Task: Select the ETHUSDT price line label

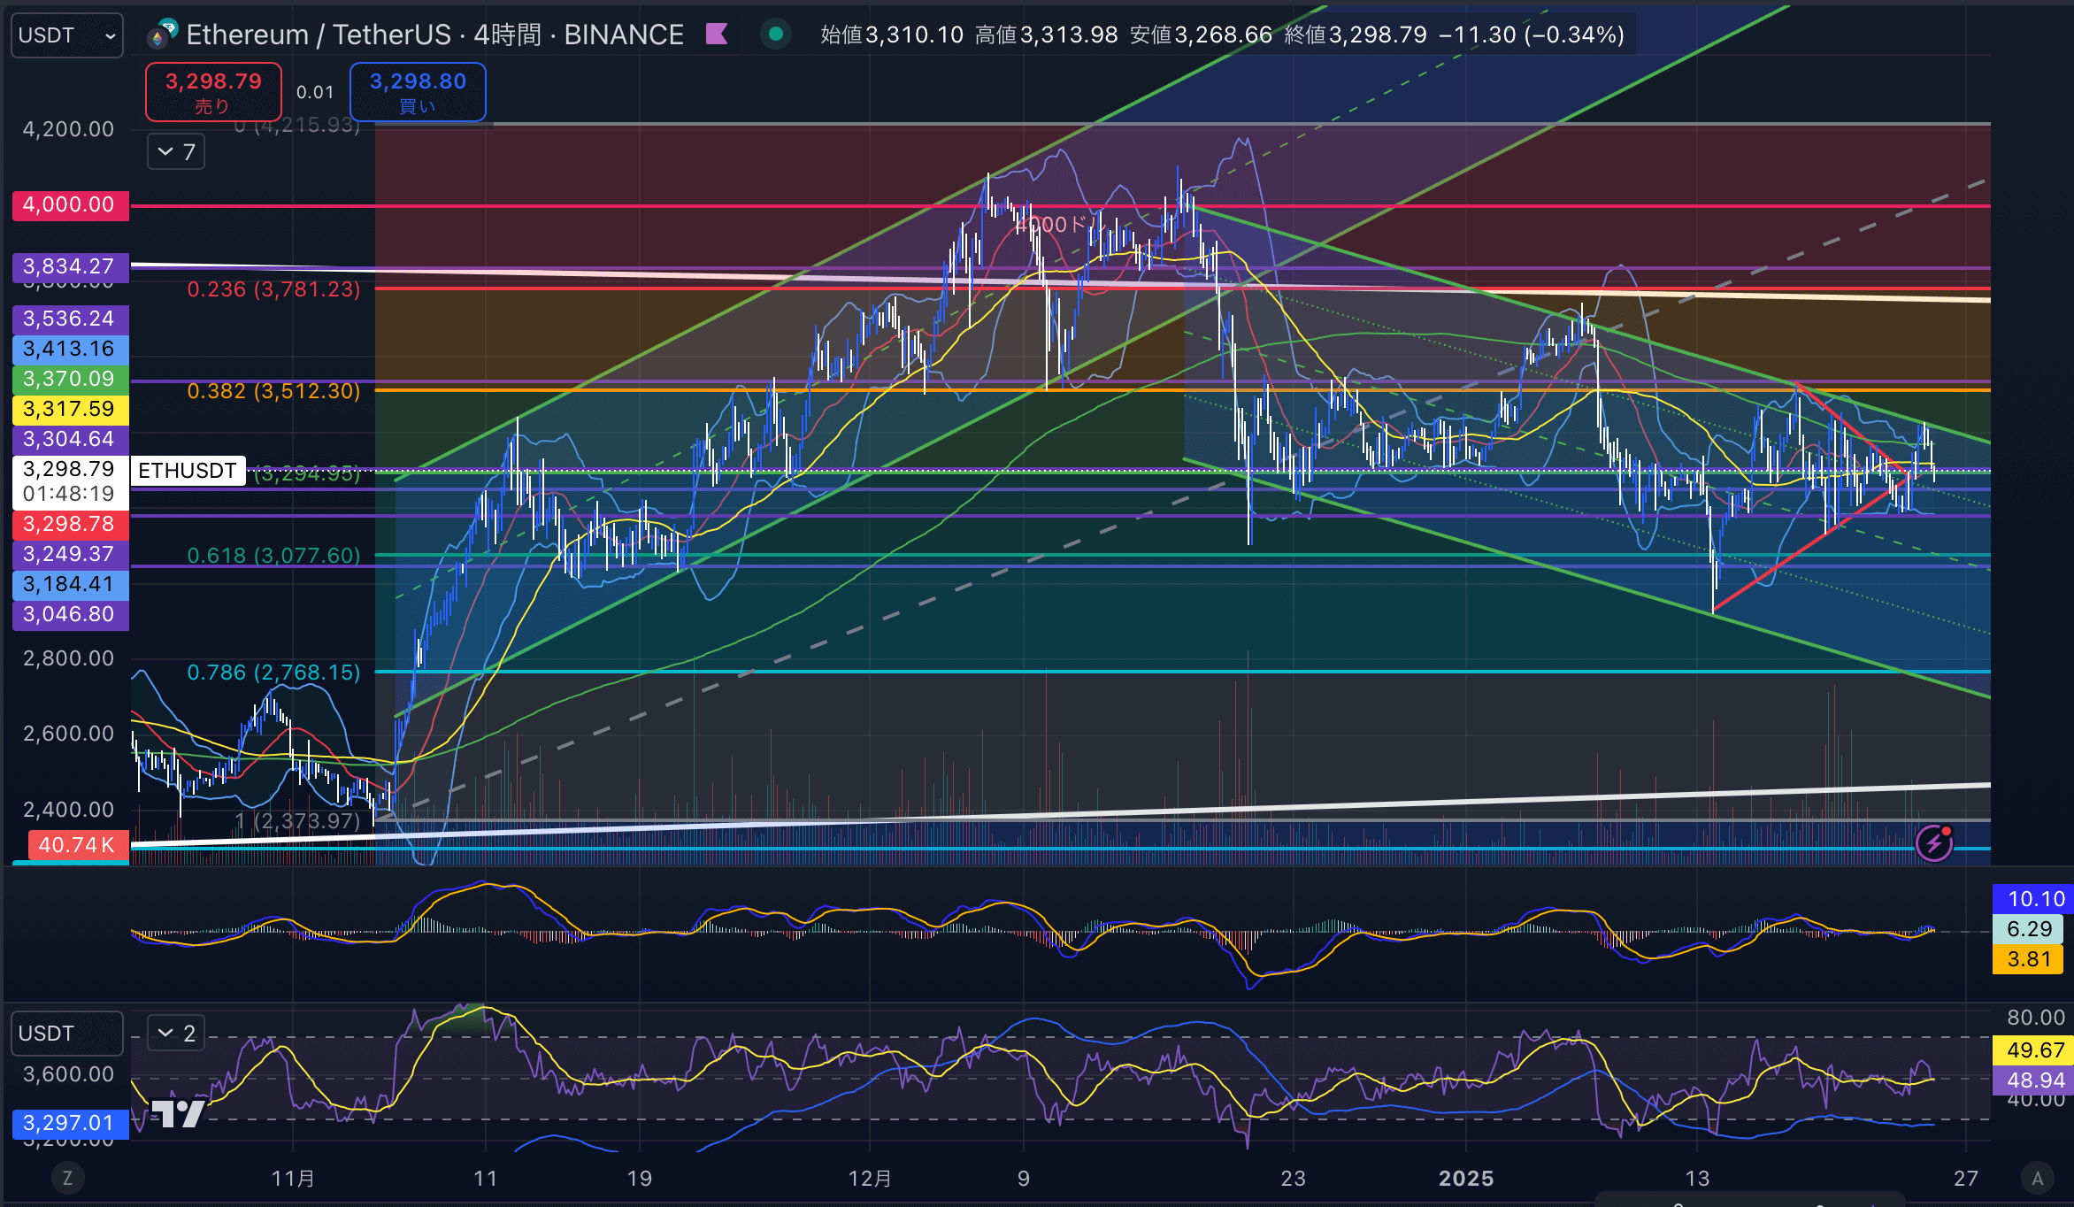Action: (188, 471)
